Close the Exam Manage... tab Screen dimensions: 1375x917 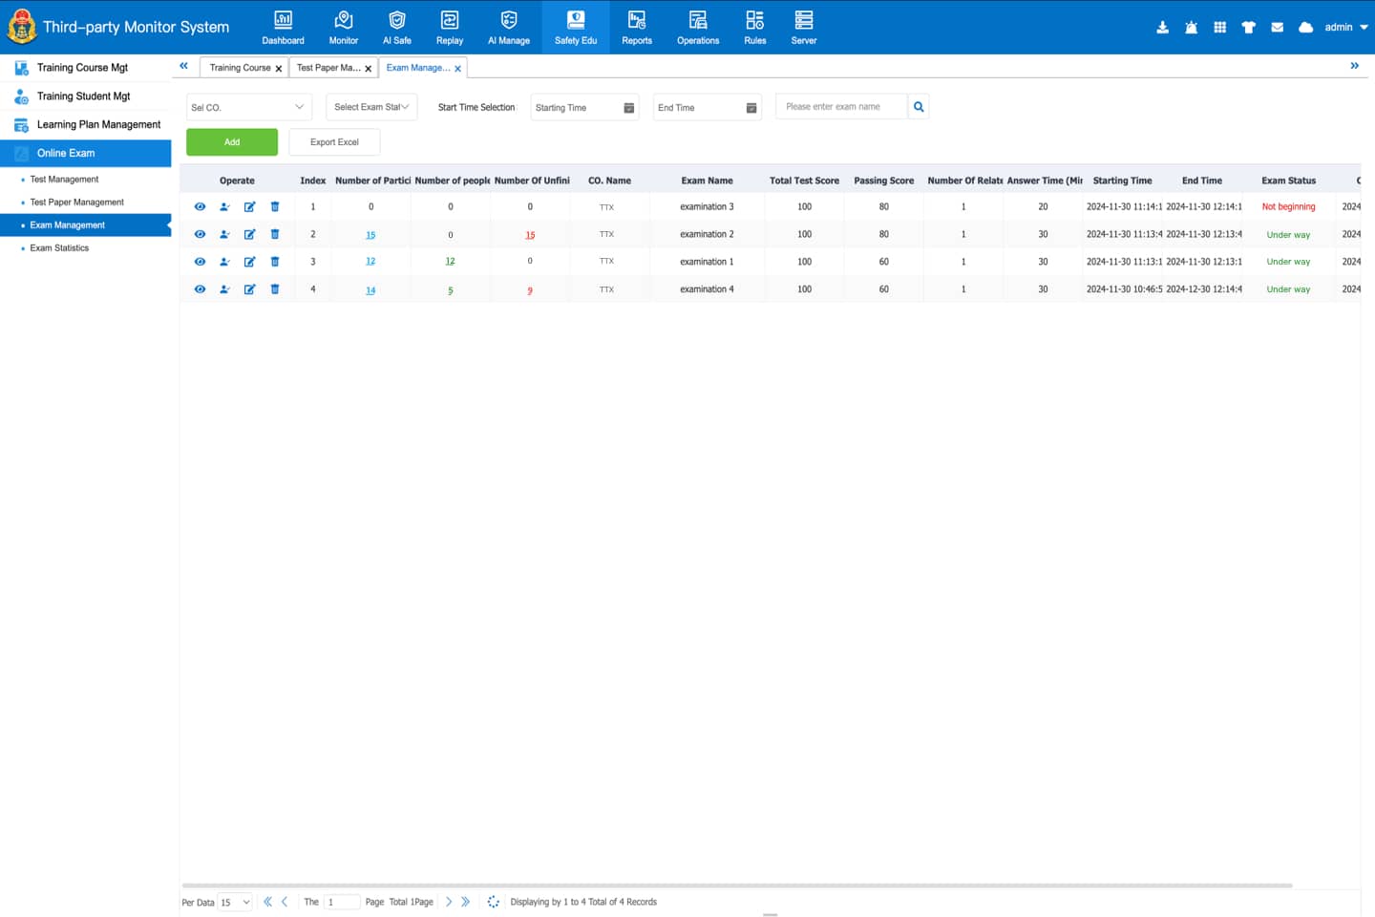tap(458, 69)
